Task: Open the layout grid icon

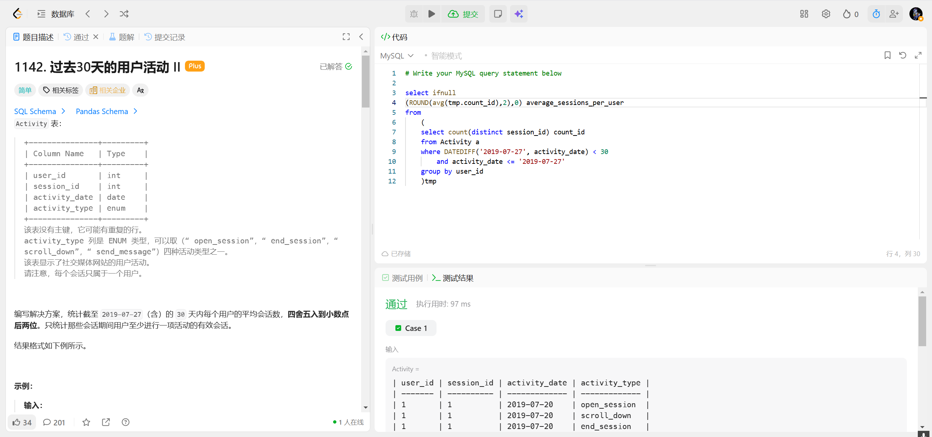Action: 804,14
